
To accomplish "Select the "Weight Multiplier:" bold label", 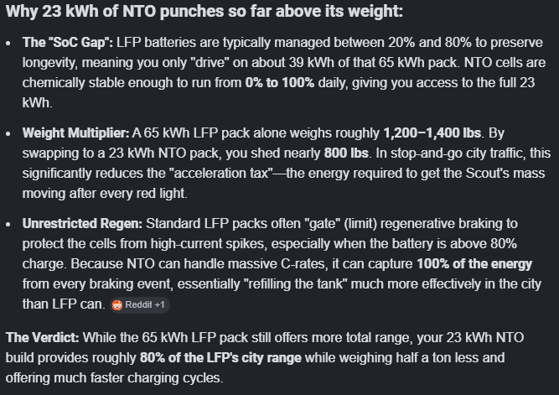I will 75,133.
